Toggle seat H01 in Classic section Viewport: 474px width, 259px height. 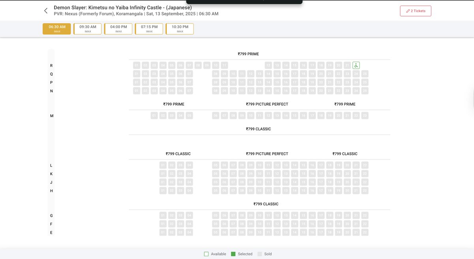163,190
